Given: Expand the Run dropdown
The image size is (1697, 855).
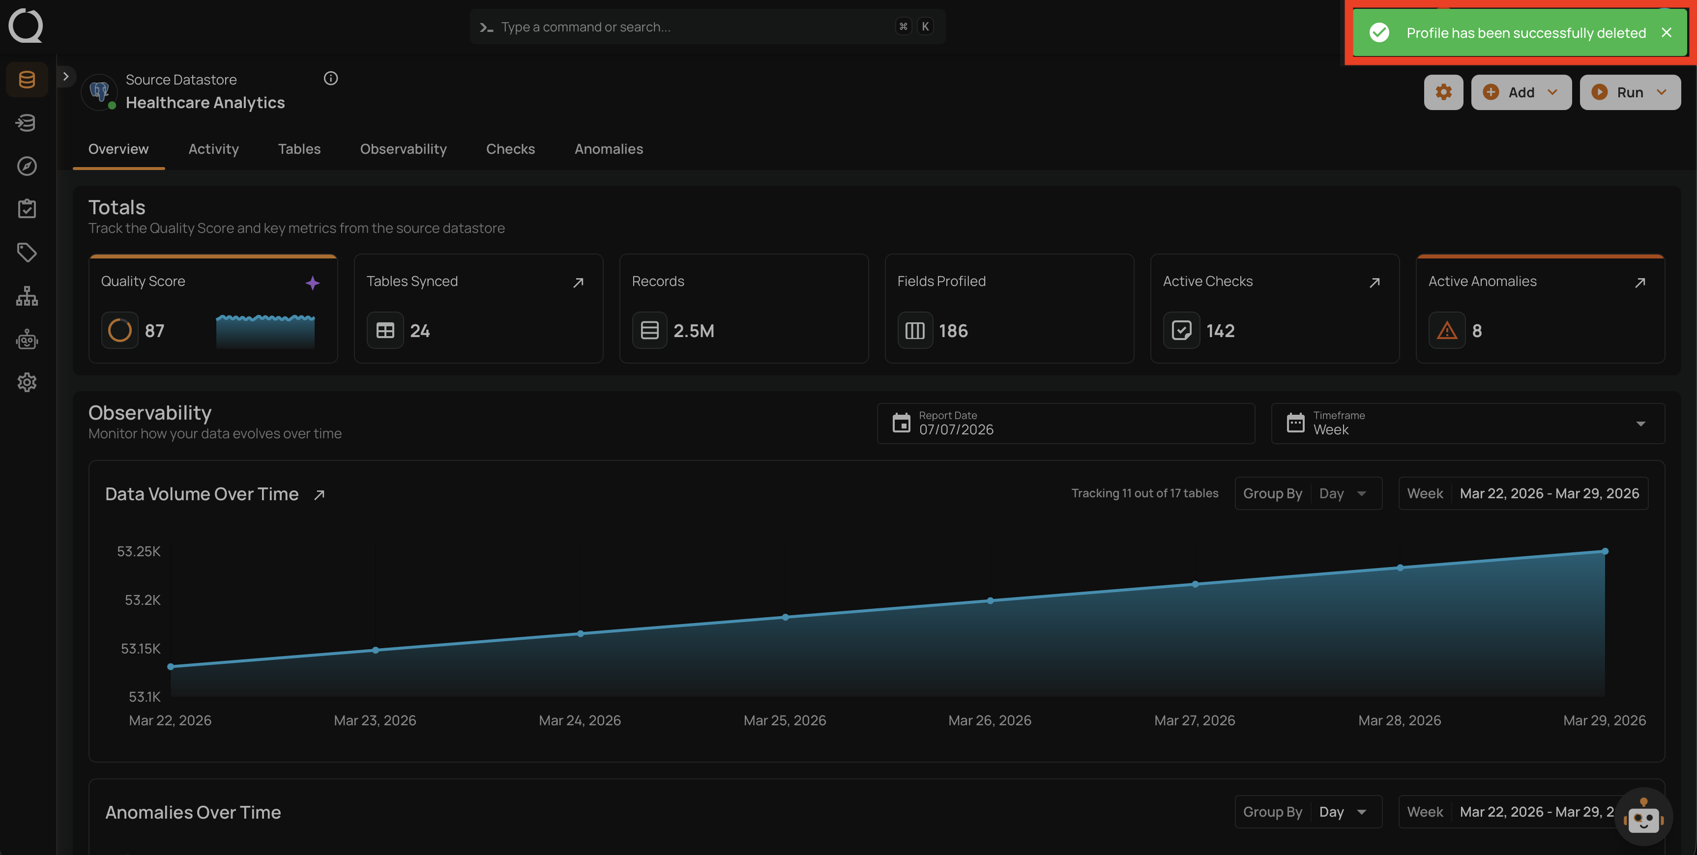Looking at the screenshot, I should (1630, 92).
